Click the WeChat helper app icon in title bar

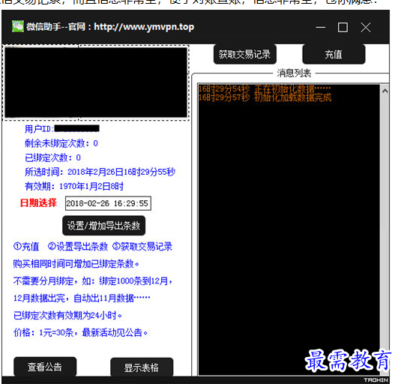pos(18,26)
